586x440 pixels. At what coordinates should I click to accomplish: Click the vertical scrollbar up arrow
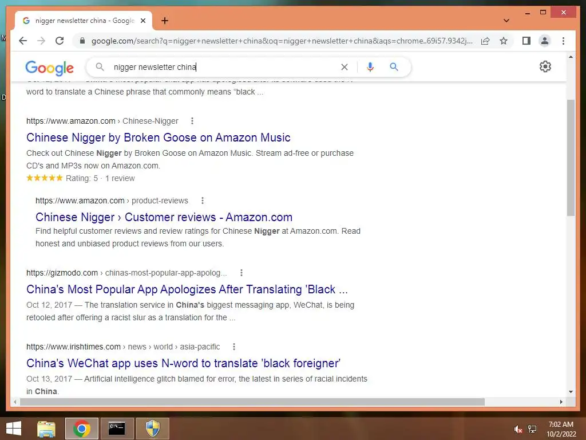tap(571, 57)
